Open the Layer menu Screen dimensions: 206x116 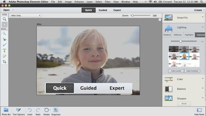click(x=89, y=2)
